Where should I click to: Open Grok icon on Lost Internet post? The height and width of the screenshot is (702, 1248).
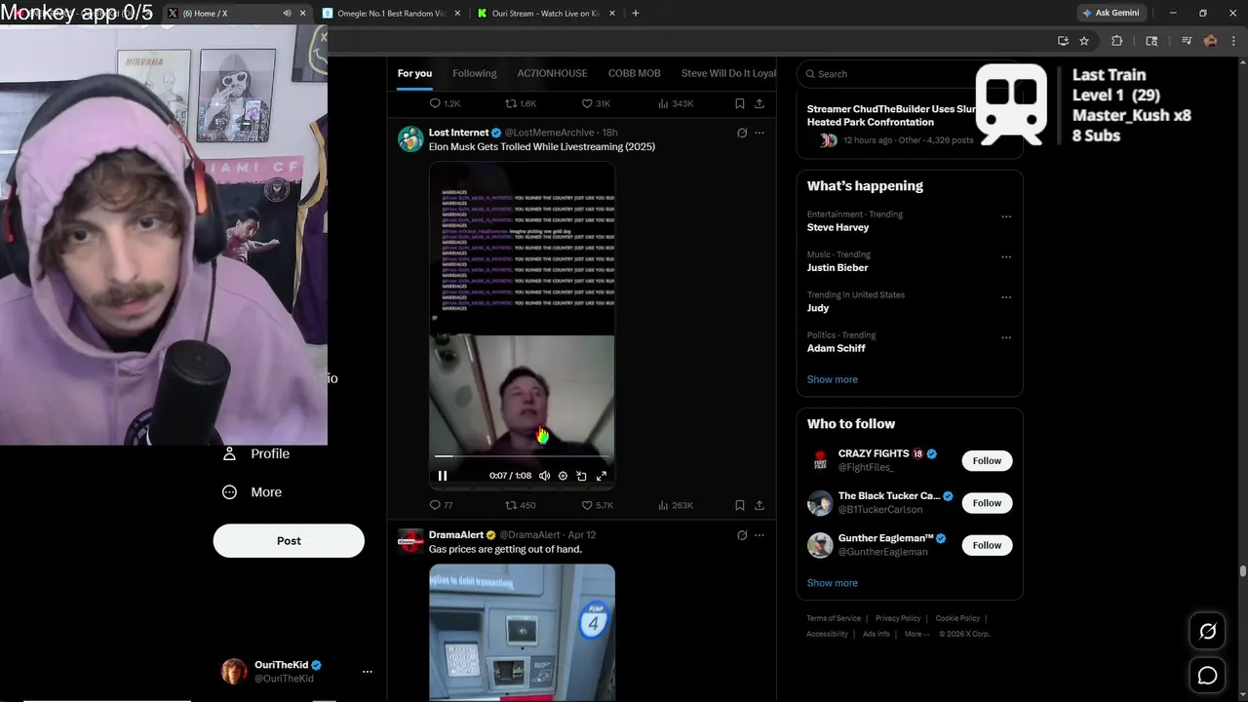(742, 133)
